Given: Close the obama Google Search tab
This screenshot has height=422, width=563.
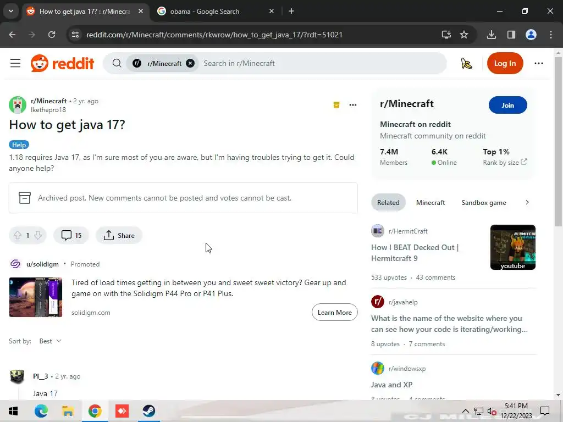Looking at the screenshot, I should coord(272,11).
